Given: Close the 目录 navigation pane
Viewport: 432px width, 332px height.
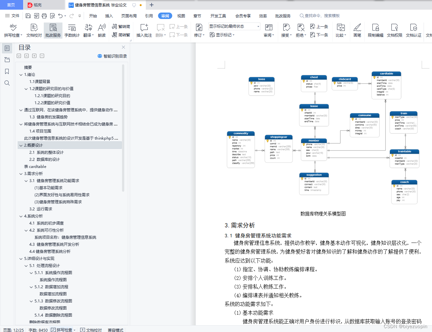Looking at the screenshot, I should coord(123,47).
